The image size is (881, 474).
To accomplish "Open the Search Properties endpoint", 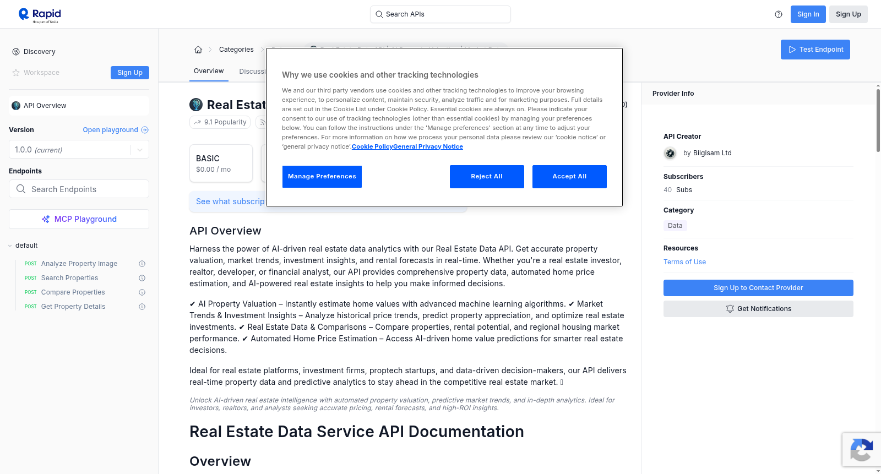I will tap(69, 278).
